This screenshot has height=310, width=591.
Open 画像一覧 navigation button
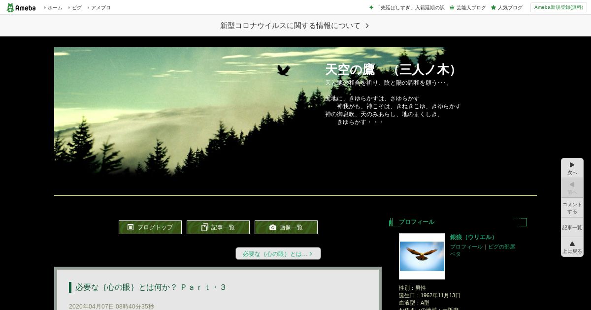[x=286, y=227]
